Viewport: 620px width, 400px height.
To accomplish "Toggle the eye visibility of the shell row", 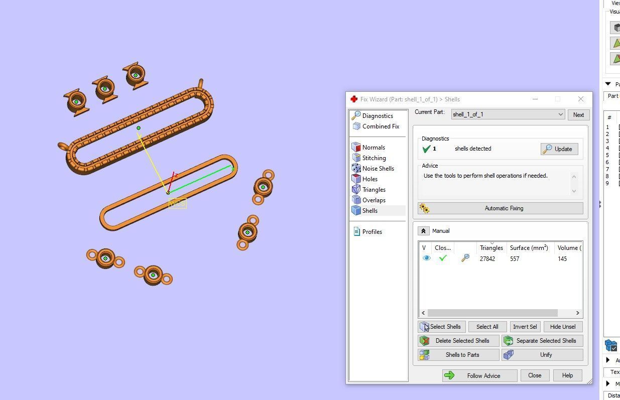I will click(x=426, y=258).
